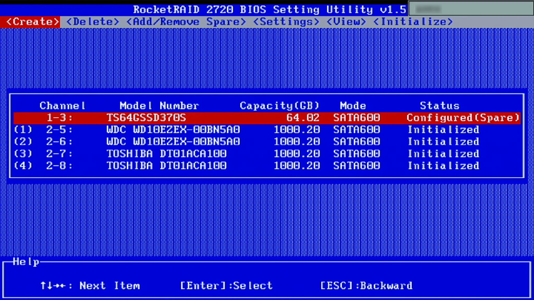The height and width of the screenshot is (300, 534).
Task: Select channel 2-8 drive
Action: click(267, 166)
